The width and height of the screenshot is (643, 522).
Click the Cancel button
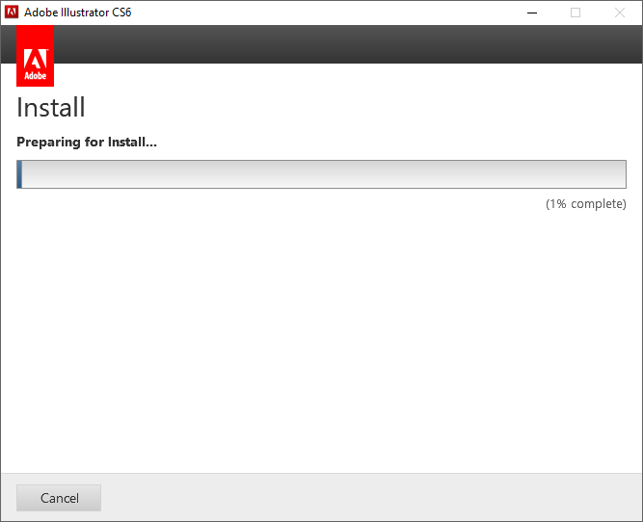[59, 498]
